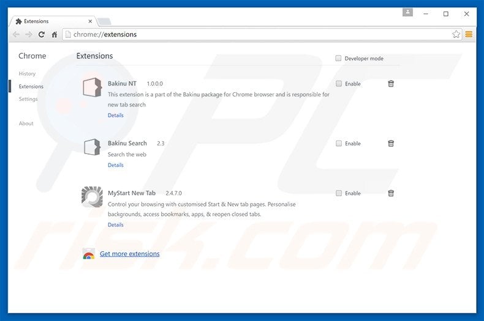This screenshot has width=484, height=321.
Task: Click the Chrome Web Store icon
Action: point(89,254)
